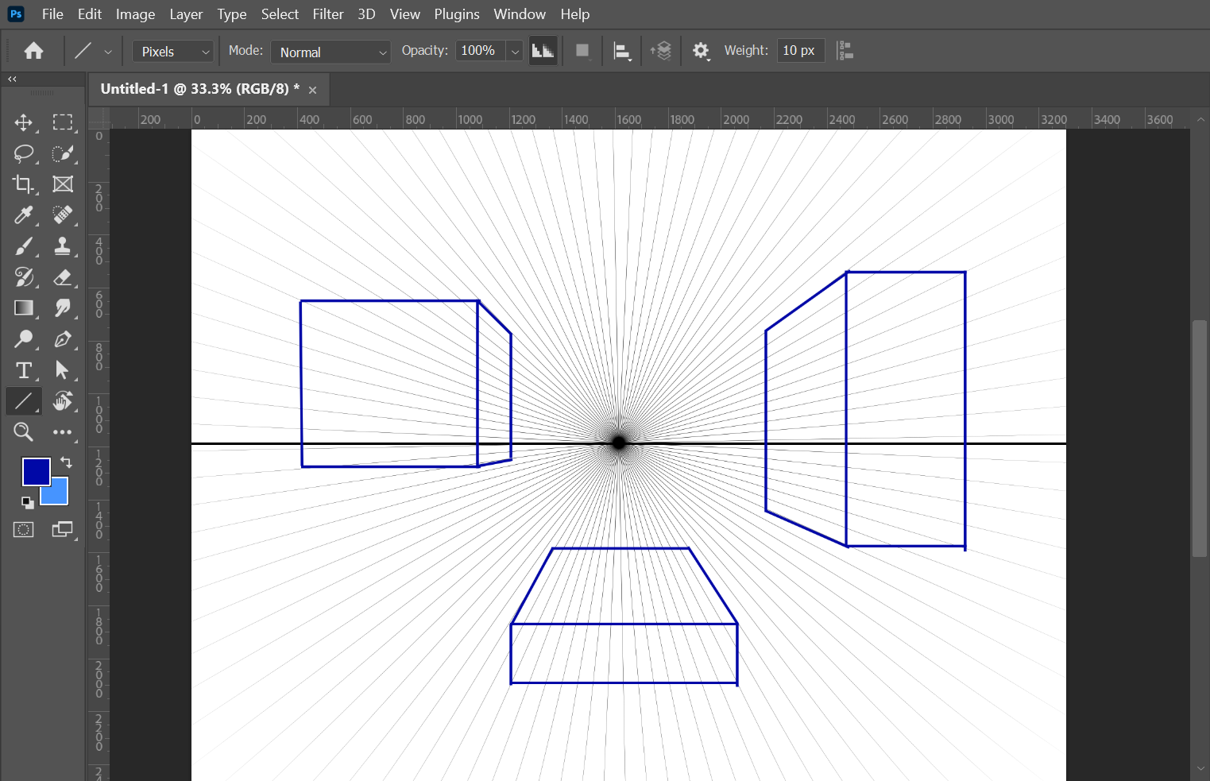
Task: Open the Mode dropdown showing Normal
Action: (331, 52)
